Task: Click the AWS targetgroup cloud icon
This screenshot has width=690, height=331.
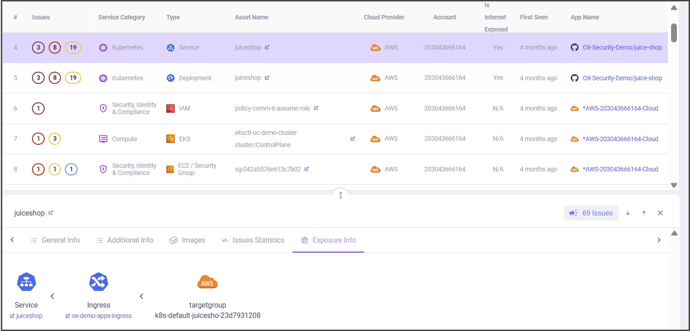Action: 207,282
